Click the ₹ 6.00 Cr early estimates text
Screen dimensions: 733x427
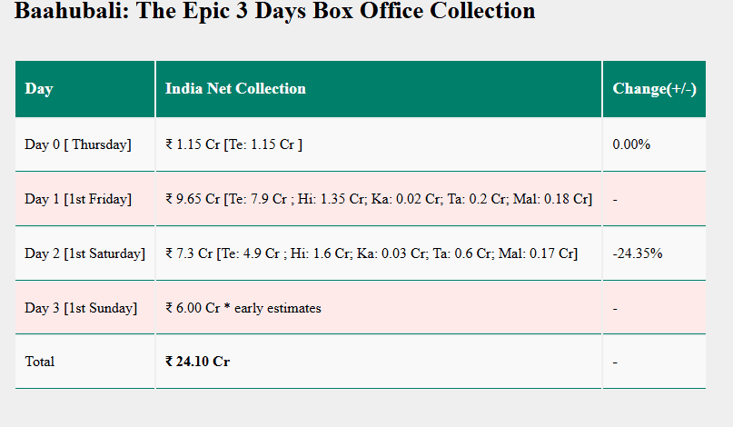point(243,308)
